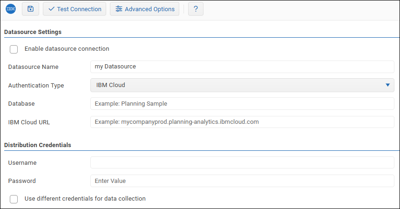Click the Password Enter Value field

[x=242, y=181]
